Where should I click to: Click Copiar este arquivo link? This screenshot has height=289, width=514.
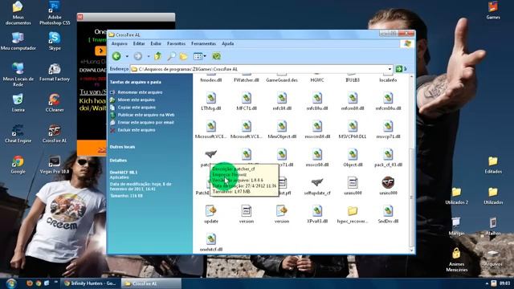pos(137,108)
